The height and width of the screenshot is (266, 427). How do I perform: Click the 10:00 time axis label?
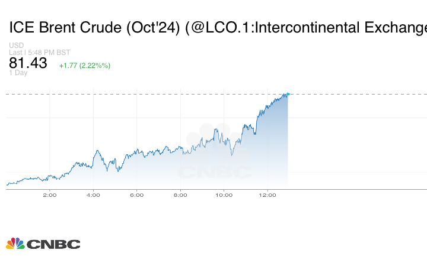coord(224,194)
